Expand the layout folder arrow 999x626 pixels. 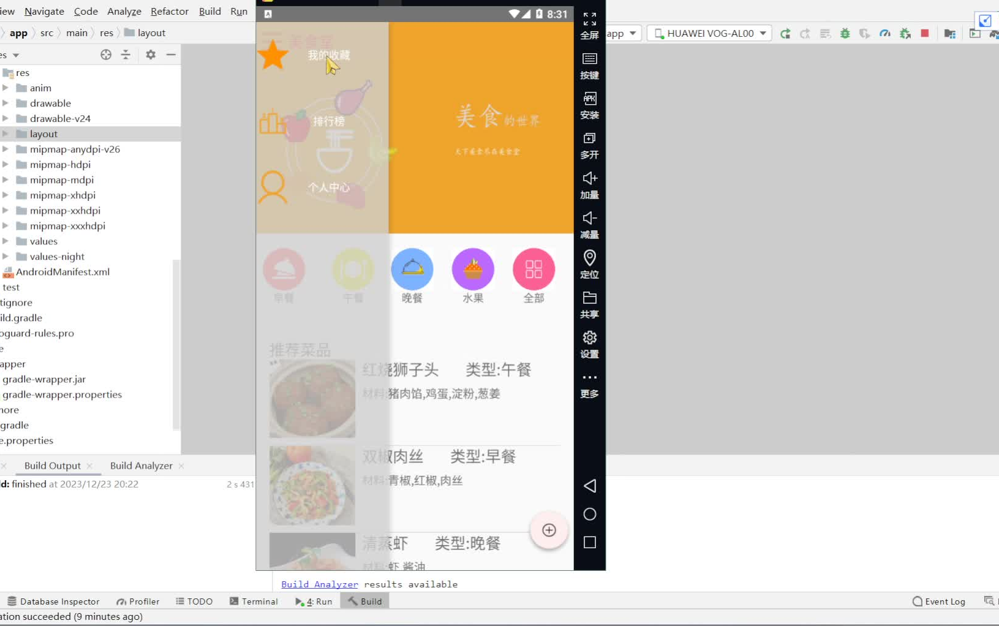6,134
